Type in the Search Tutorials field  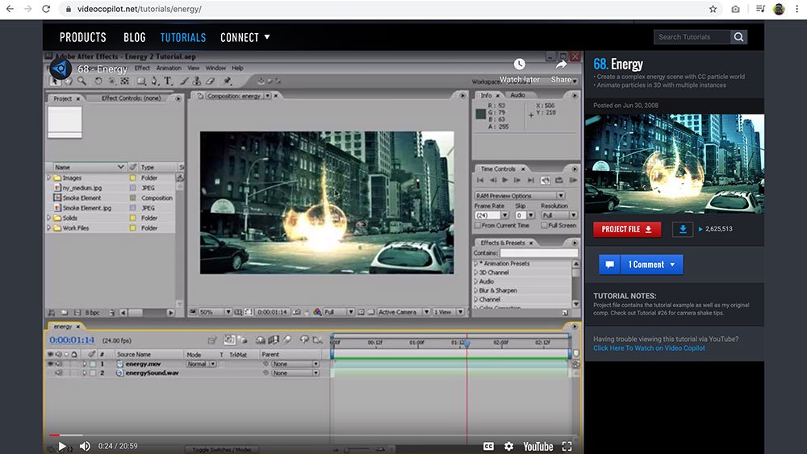point(692,37)
